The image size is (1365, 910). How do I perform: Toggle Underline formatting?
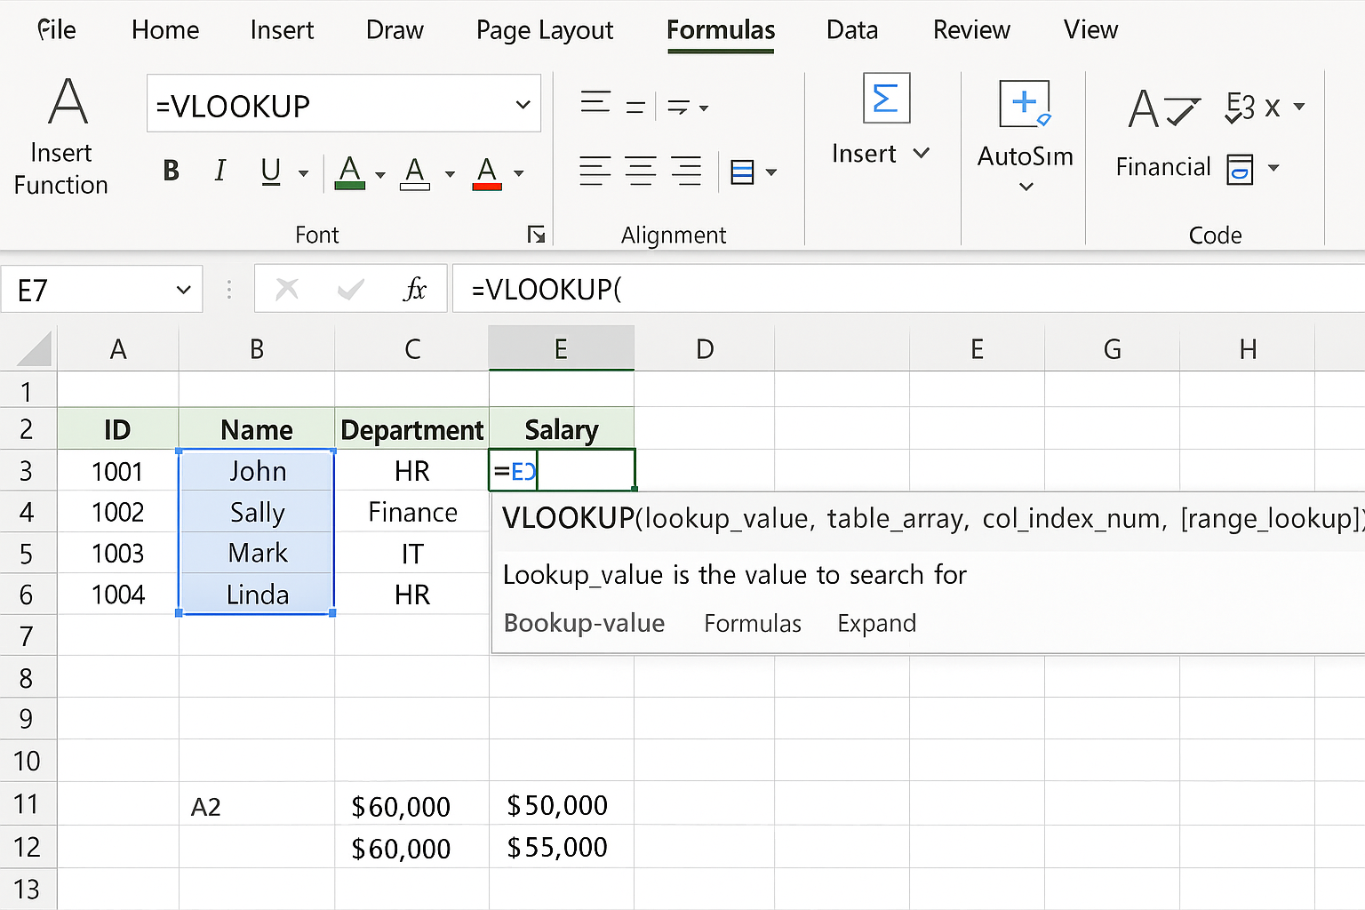[x=271, y=171]
